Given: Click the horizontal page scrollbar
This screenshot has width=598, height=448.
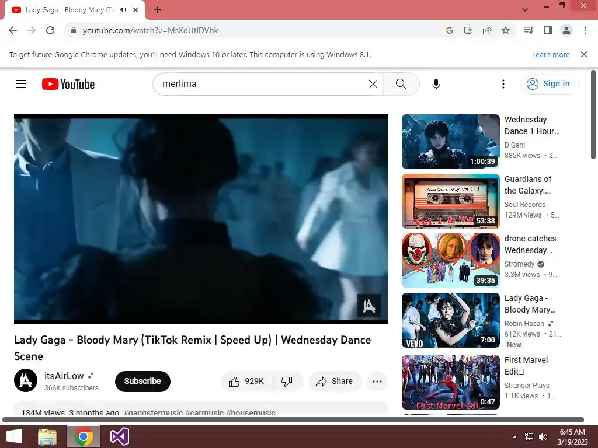Looking at the screenshot, I should tap(293, 420).
